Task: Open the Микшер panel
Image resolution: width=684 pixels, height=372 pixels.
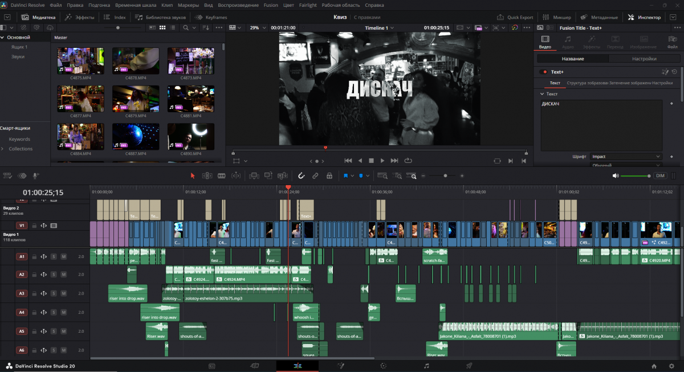Action: pos(557,17)
